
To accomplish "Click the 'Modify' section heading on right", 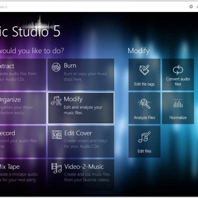I will pyautogui.click(x=139, y=51).
